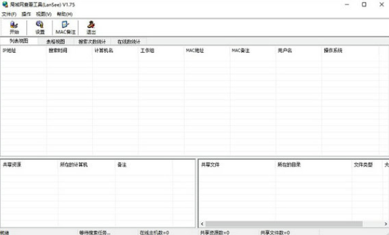Click the 操作系统 column header
Screen dimensions: 389x235
click(x=350, y=50)
